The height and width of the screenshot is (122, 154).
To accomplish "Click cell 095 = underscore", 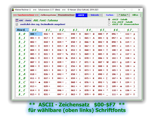I will coord(104,94).
